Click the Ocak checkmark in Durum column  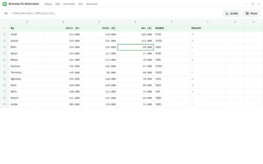click(x=192, y=34)
